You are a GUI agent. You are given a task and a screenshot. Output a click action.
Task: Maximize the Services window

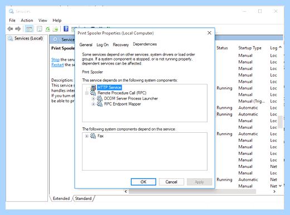[x=260, y=11]
